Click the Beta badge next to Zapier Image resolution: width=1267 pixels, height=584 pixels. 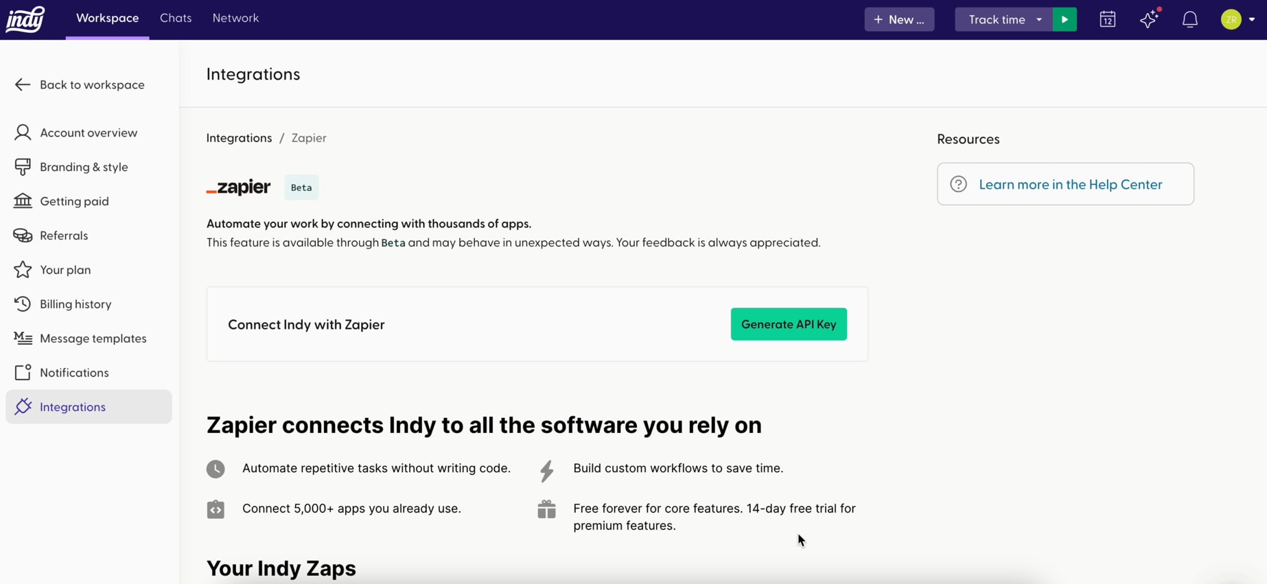(301, 187)
